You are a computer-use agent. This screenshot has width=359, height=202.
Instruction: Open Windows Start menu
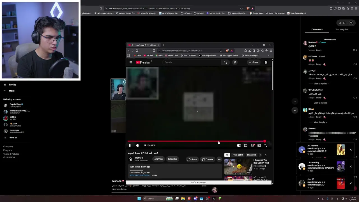pos(139,199)
